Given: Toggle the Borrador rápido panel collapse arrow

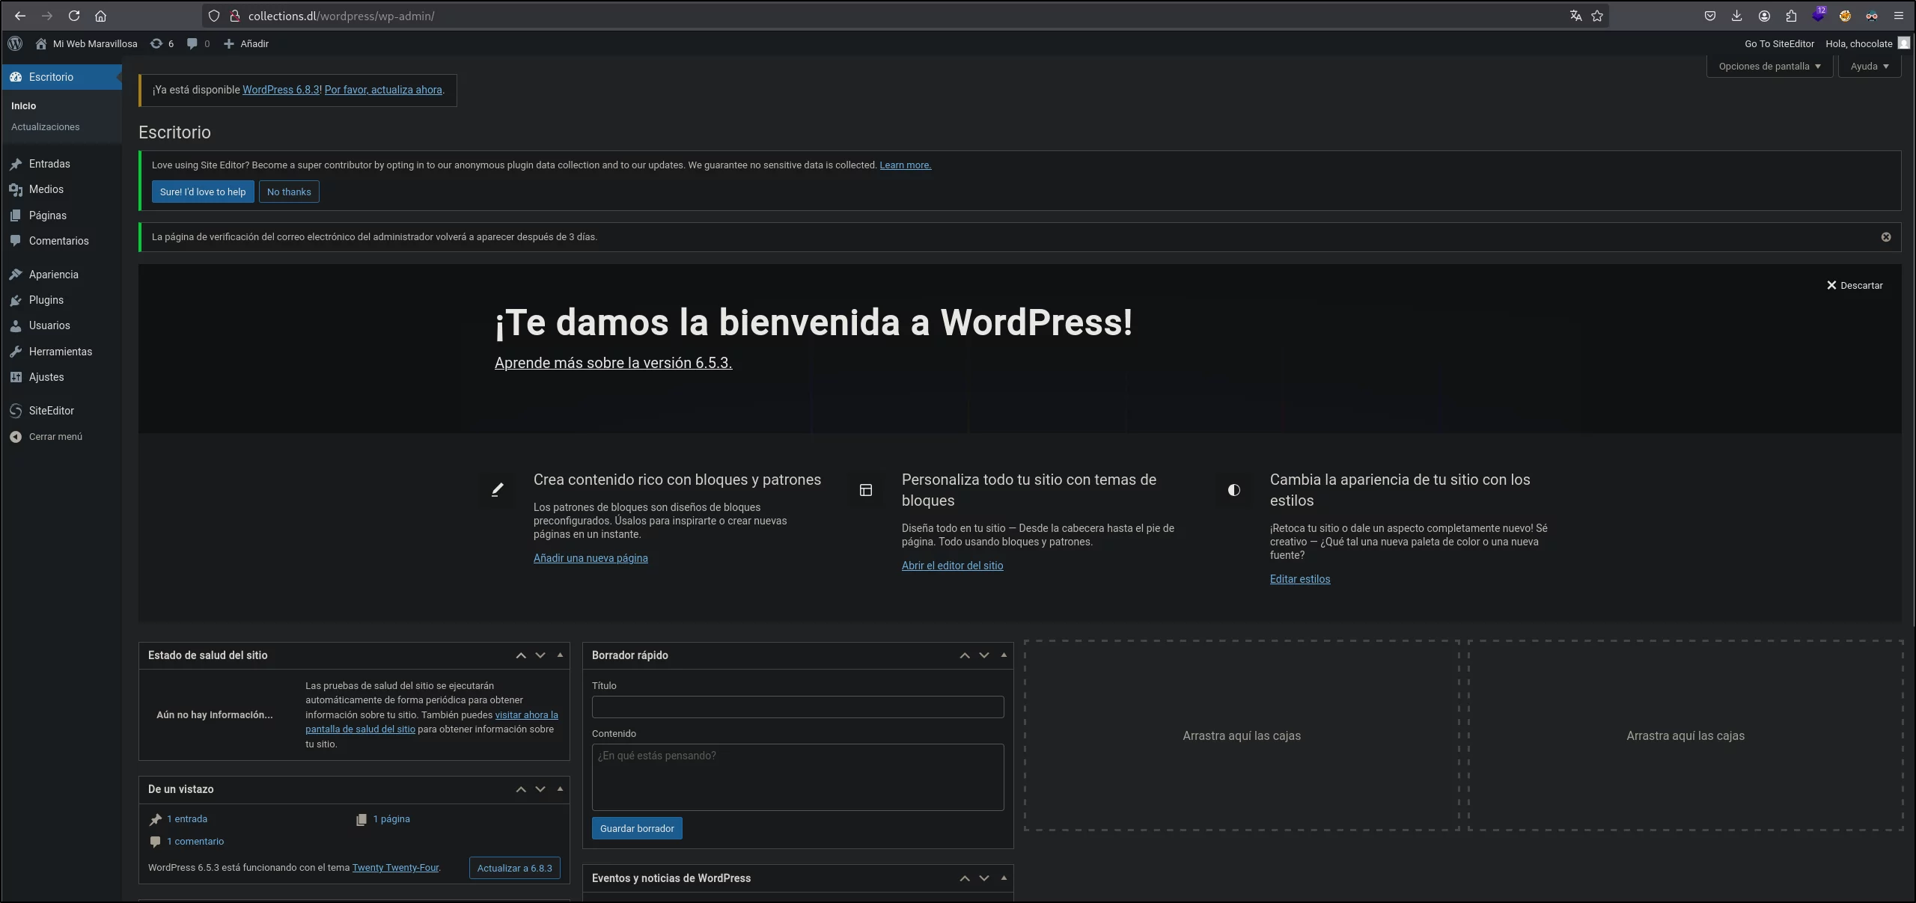Looking at the screenshot, I should click(1004, 655).
